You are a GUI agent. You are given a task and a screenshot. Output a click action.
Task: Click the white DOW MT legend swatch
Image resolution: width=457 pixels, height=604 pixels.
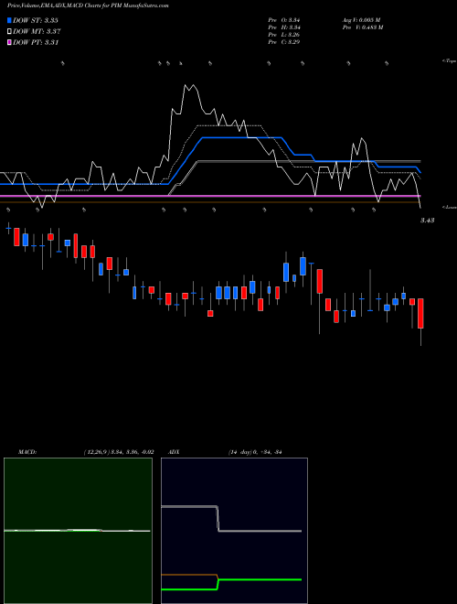(9, 31)
